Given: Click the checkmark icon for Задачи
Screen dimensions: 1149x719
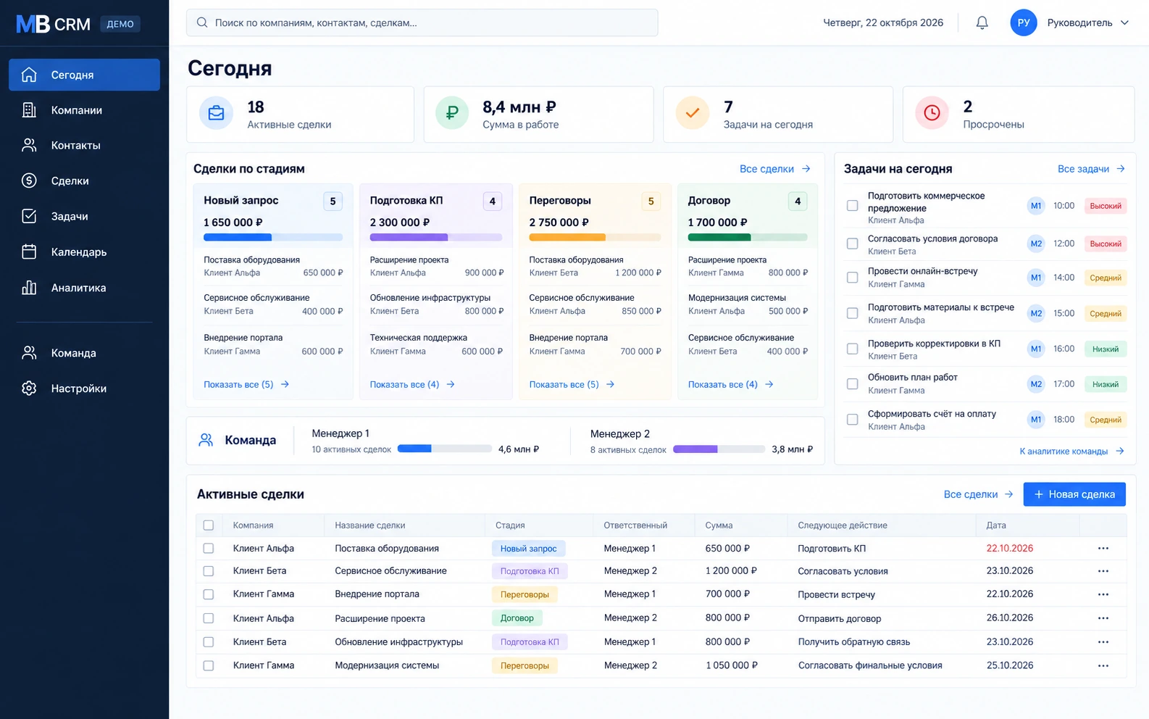Looking at the screenshot, I should tap(29, 216).
